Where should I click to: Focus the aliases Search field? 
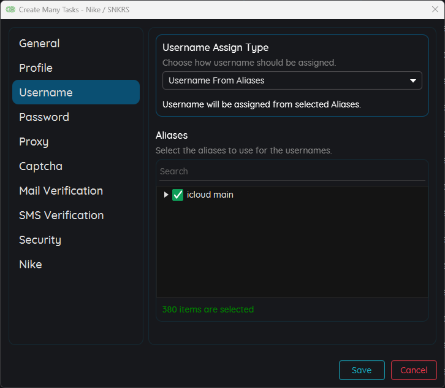pyautogui.click(x=292, y=171)
